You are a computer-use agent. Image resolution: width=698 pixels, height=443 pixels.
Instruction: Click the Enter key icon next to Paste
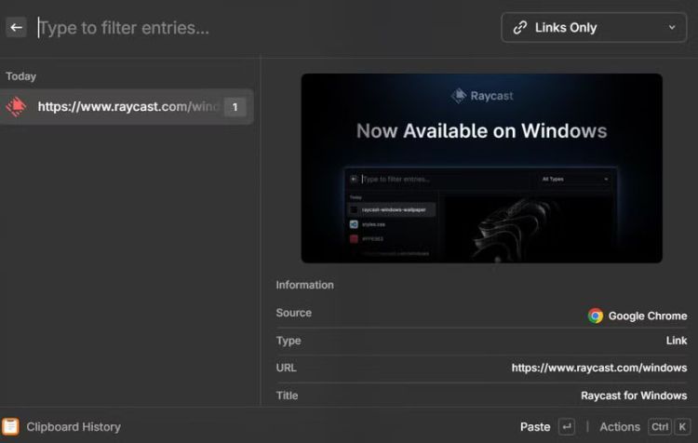click(x=567, y=426)
